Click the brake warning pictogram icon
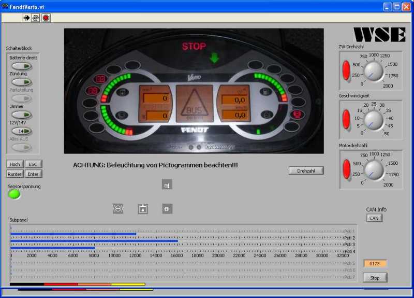The image size is (414, 298). click(118, 209)
